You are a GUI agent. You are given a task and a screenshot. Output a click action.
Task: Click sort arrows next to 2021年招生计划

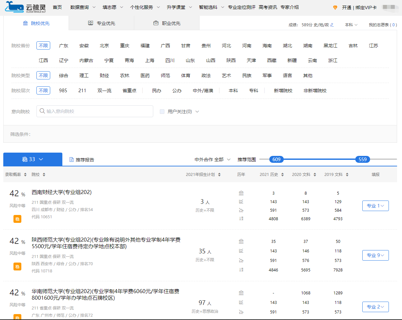pos(219,175)
